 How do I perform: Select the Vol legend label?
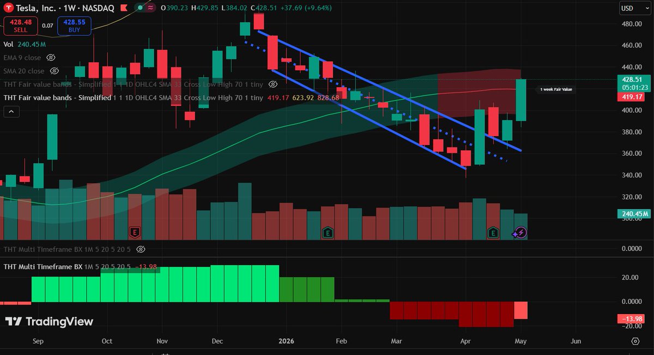(x=8, y=44)
